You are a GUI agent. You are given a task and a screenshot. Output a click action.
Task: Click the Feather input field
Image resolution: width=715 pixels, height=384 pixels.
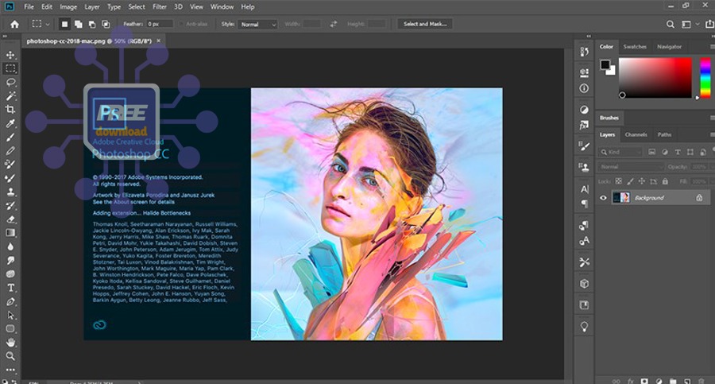tap(159, 24)
